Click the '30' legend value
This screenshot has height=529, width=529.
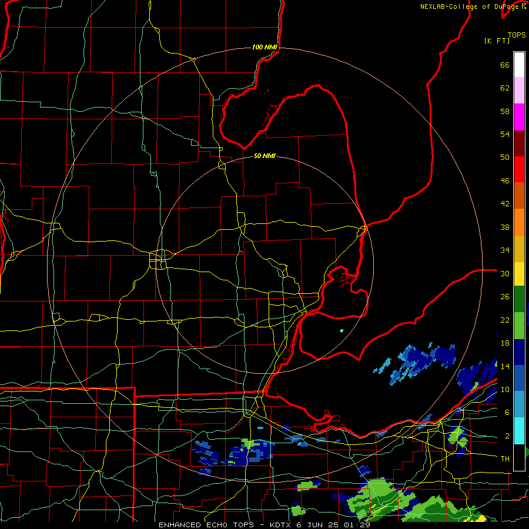[x=505, y=273]
